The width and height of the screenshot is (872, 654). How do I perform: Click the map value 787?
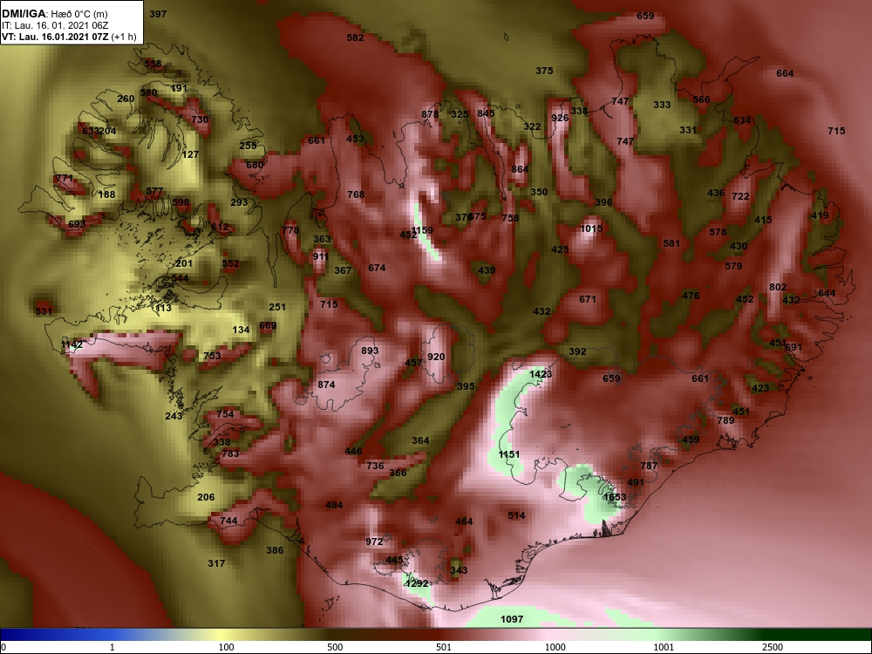[649, 466]
